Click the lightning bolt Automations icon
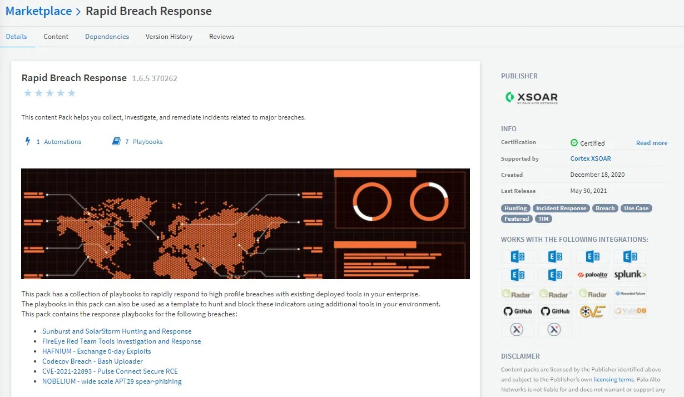The width and height of the screenshot is (684, 397). (27, 141)
